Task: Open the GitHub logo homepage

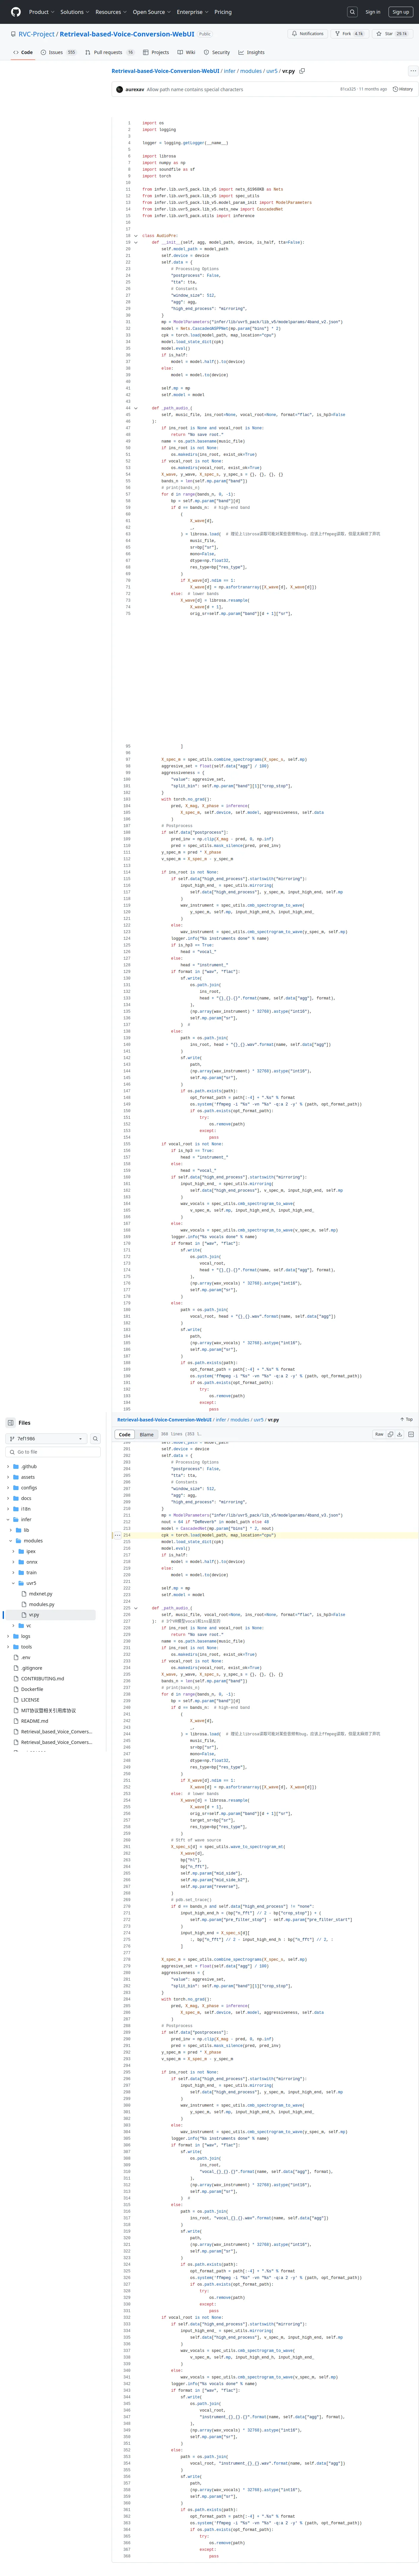Action: [x=16, y=12]
